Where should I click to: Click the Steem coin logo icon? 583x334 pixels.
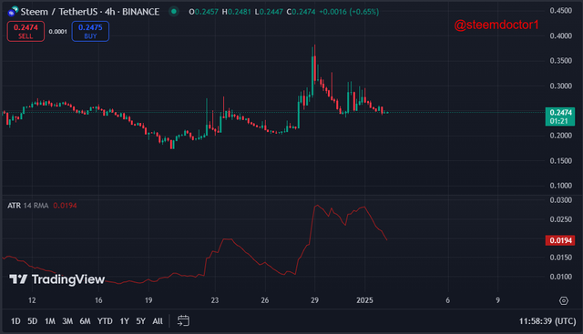pos(14,11)
